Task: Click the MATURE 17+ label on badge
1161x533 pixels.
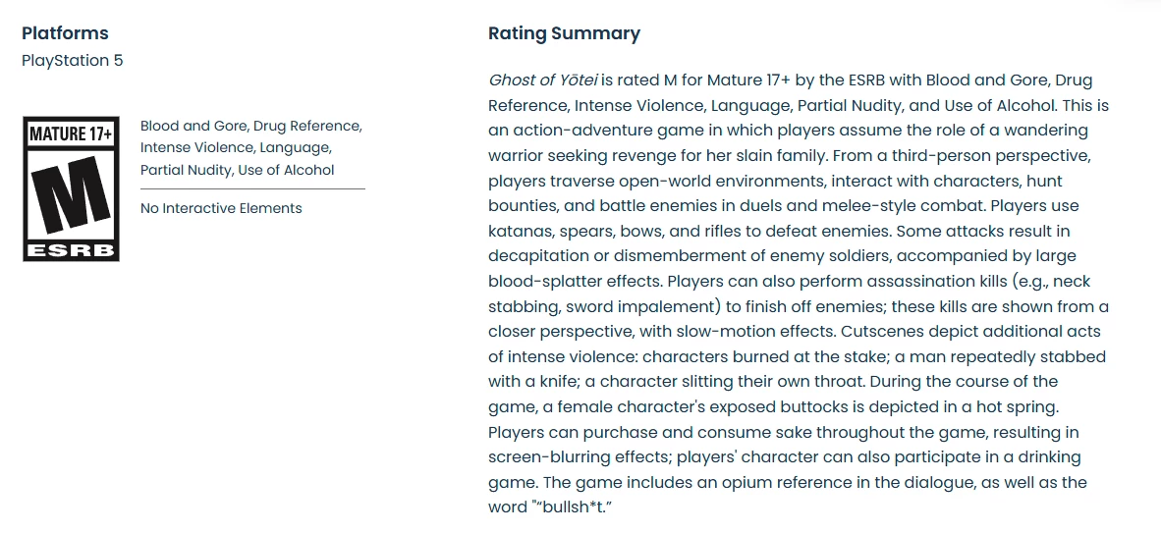Action: tap(71, 134)
